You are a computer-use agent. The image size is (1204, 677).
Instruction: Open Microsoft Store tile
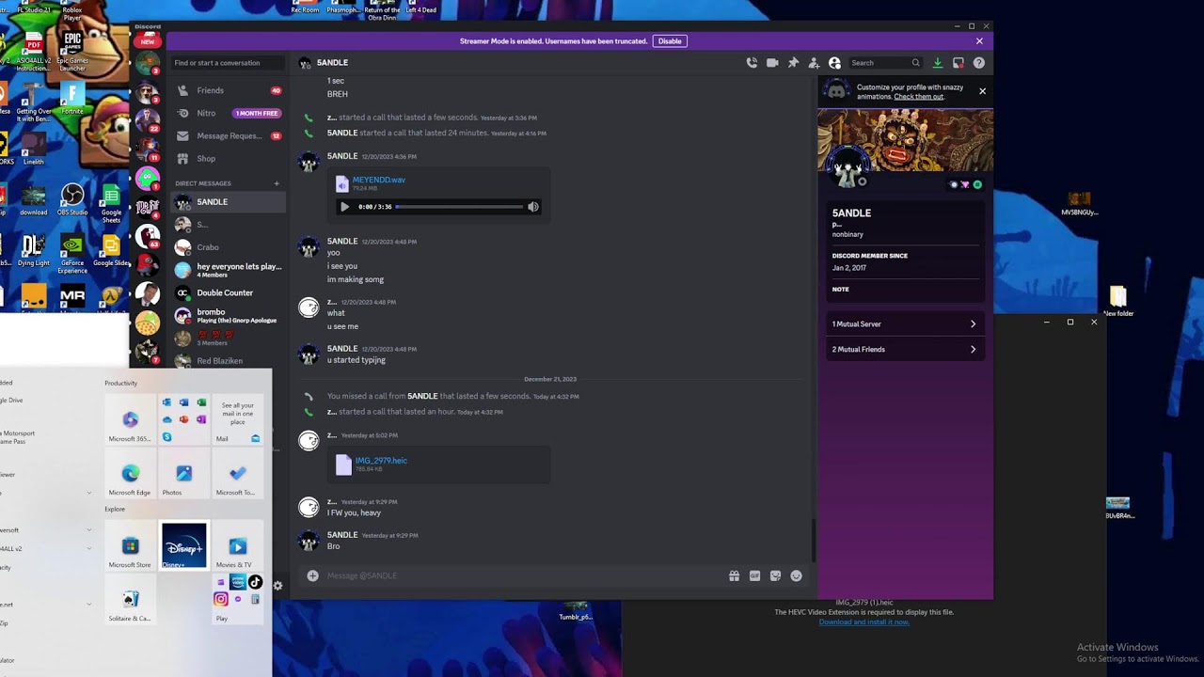[x=130, y=546]
